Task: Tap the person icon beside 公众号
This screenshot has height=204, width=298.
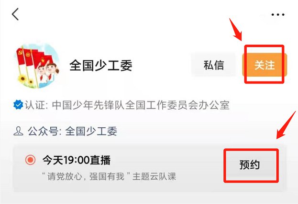Action: pos(18,131)
